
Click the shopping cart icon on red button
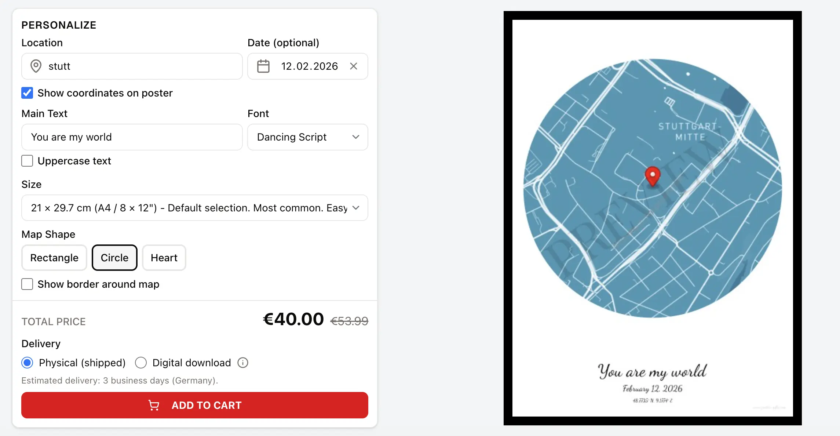(x=154, y=405)
